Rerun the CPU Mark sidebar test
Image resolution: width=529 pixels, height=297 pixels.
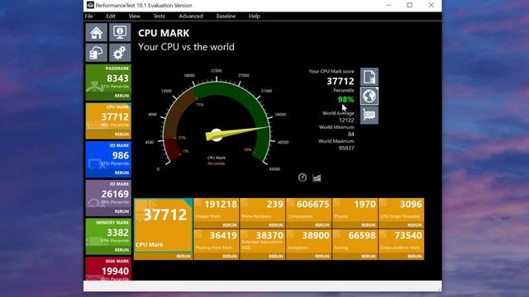click(122, 134)
